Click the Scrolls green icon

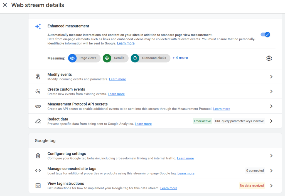(107, 58)
